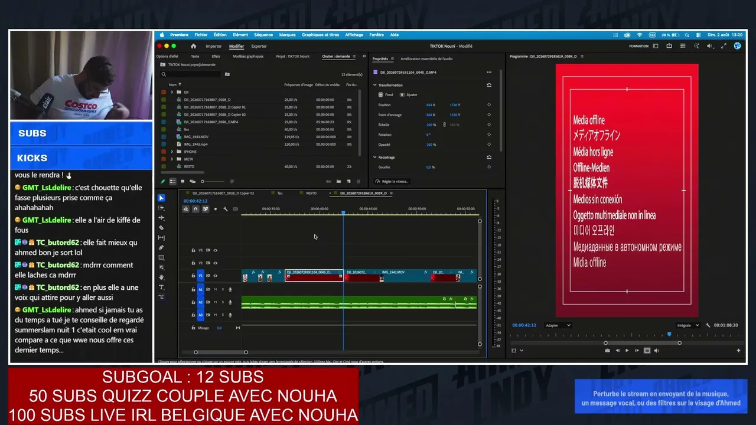This screenshot has height=425, width=756.
Task: Toggle scale uniform link in Échelle row
Action: 445,125
